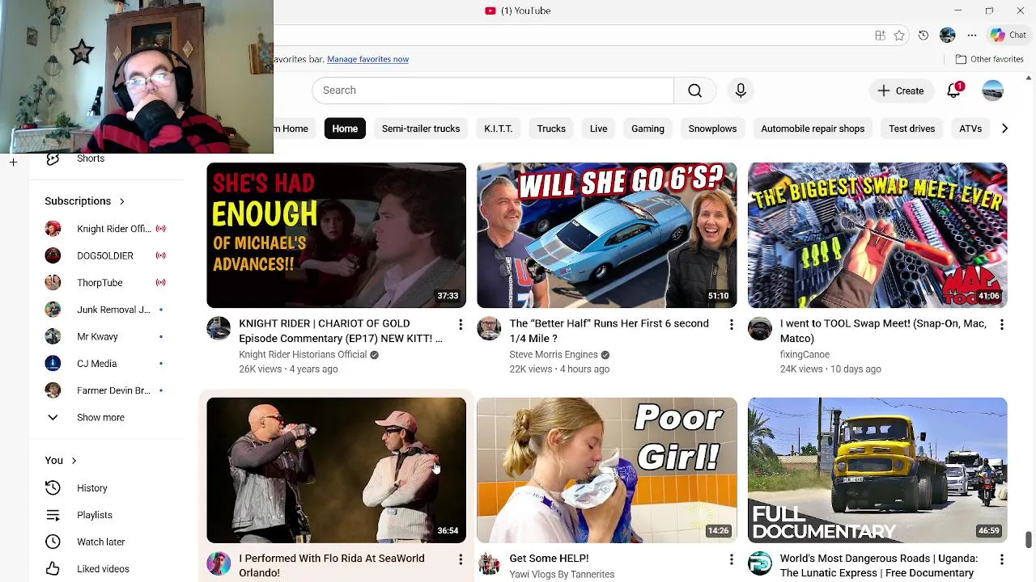Open Full Documentary truck thumbnail

click(x=877, y=470)
